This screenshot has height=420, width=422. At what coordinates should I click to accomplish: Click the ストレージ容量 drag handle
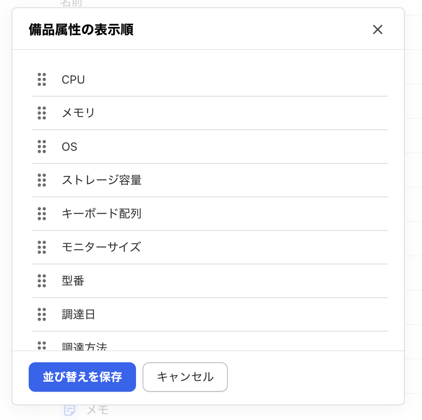point(41,181)
